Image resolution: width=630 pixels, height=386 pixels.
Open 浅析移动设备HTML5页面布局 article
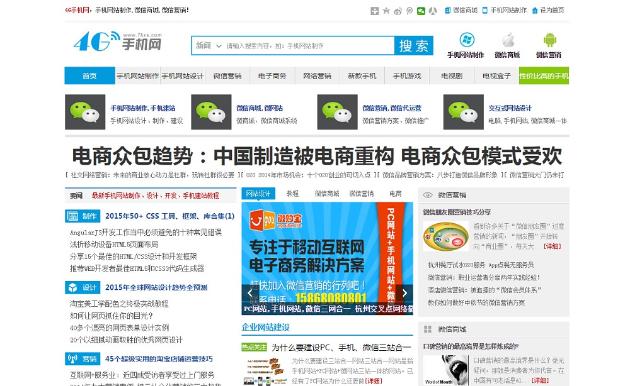pos(114,245)
